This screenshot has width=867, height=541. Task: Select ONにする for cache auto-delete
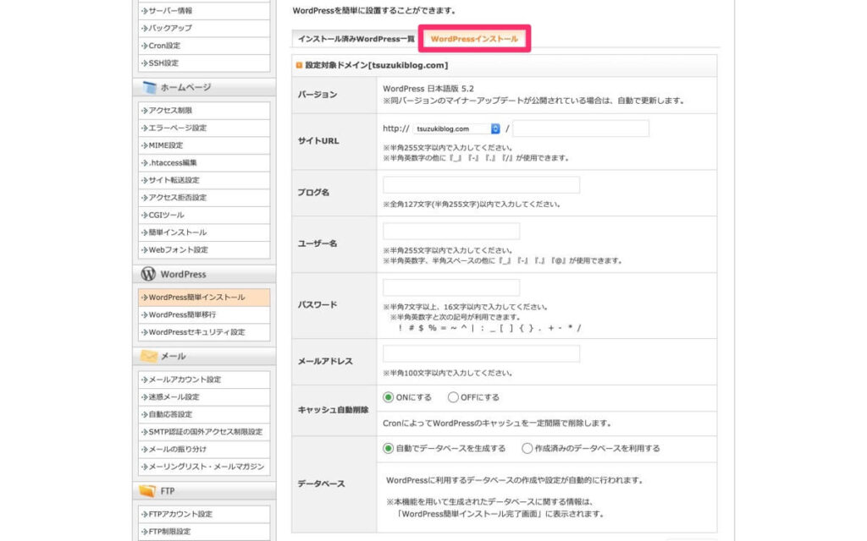(x=388, y=397)
